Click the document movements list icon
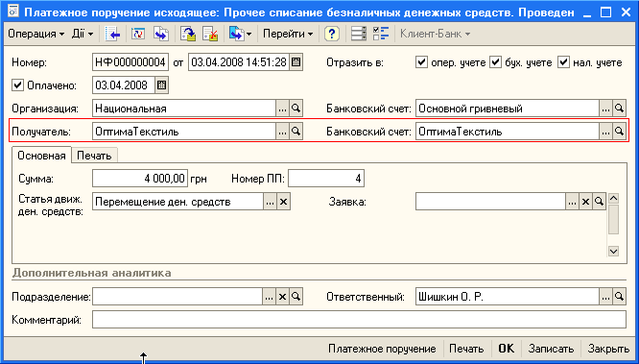The image size is (639, 364). [359, 34]
